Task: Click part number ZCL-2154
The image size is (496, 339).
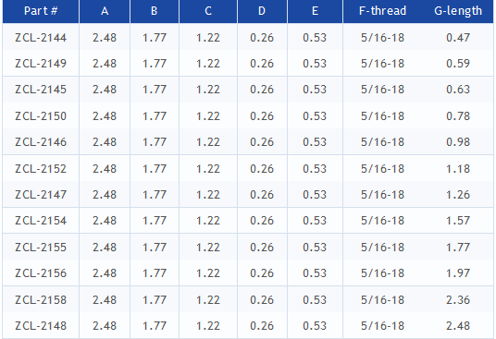Action: [x=41, y=221]
